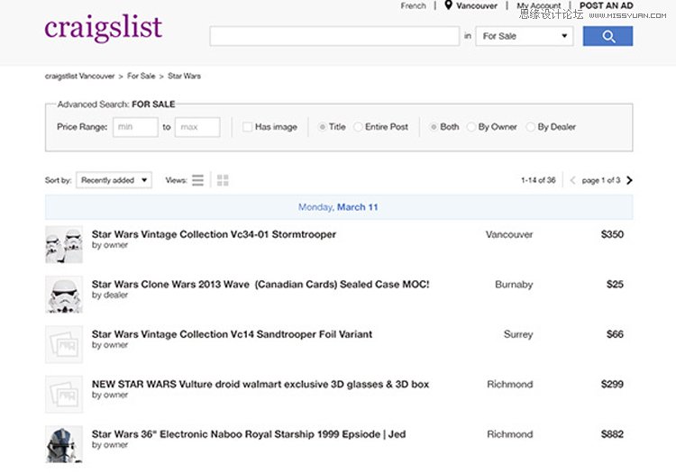Image resolution: width=676 pixels, height=473 pixels.
Task: Click the Burnaby location text
Action: pyautogui.click(x=514, y=285)
